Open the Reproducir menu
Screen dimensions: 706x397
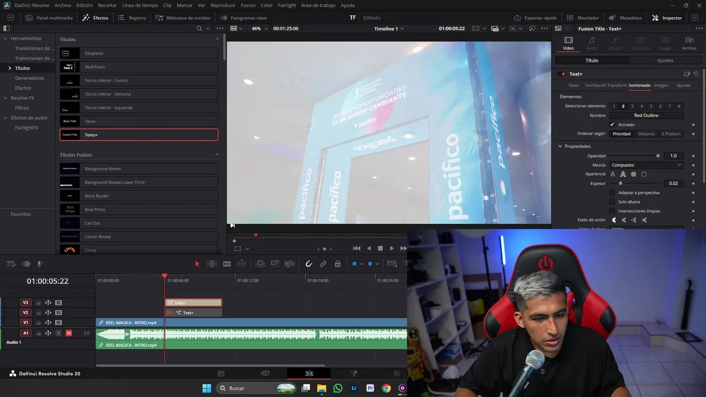coord(223,5)
